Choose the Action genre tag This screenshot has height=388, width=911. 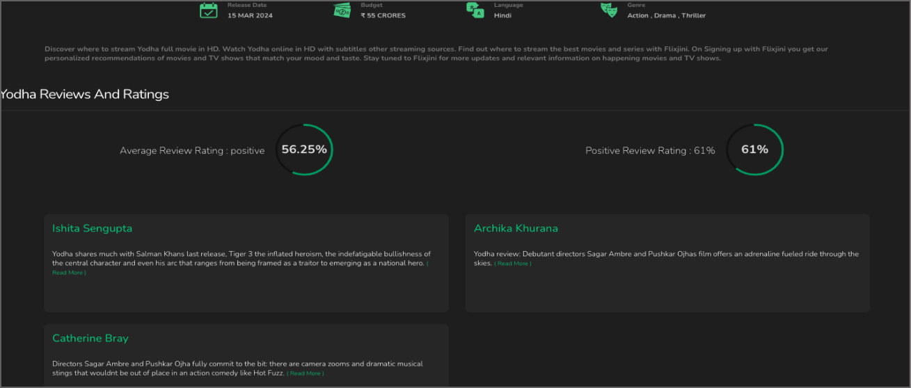[x=637, y=15]
